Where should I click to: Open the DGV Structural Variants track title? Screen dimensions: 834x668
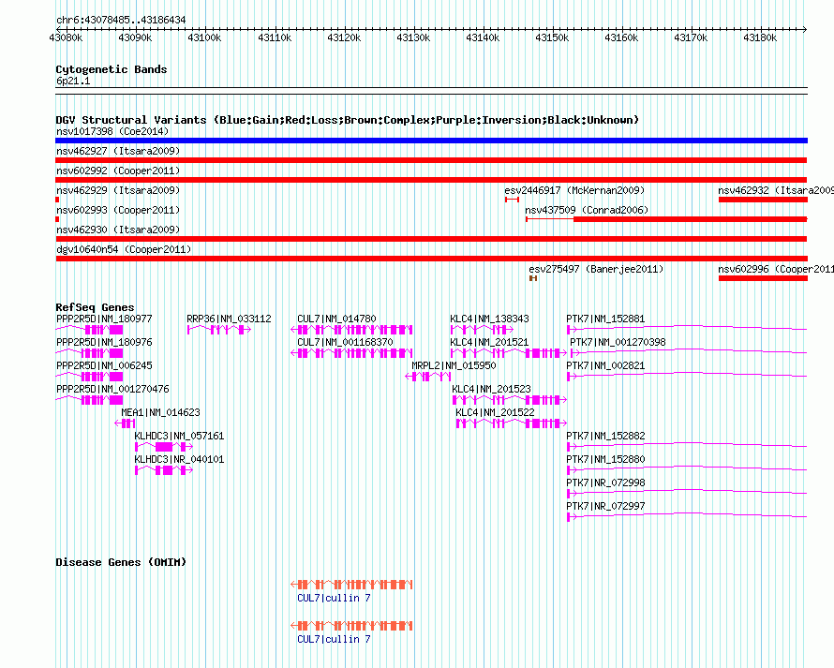pos(348,120)
